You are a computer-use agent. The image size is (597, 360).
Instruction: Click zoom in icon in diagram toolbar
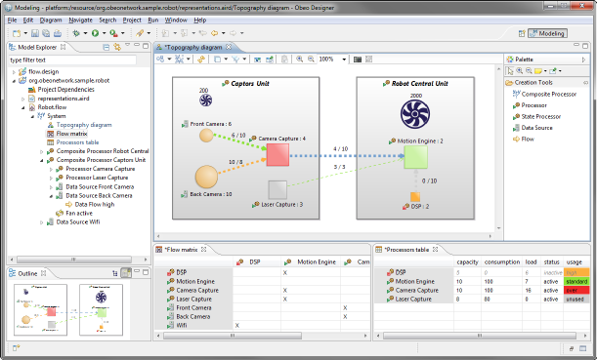[x=300, y=59]
